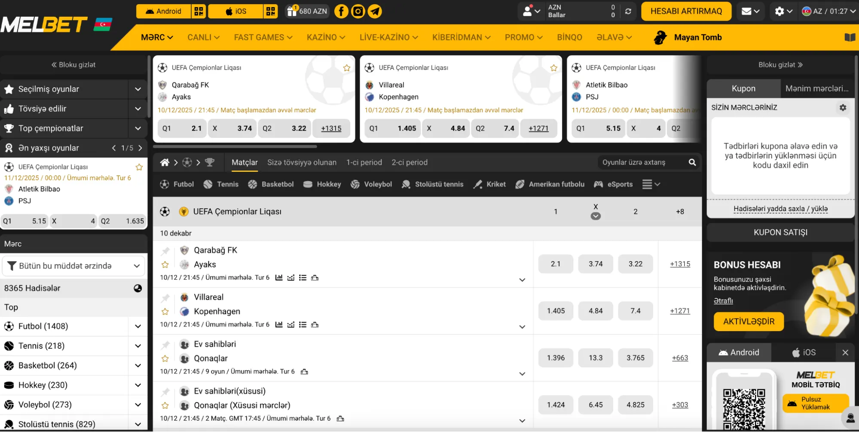Open bar chart statistics for Qarabağ FK match
The width and height of the screenshot is (859, 432).
[x=279, y=277]
